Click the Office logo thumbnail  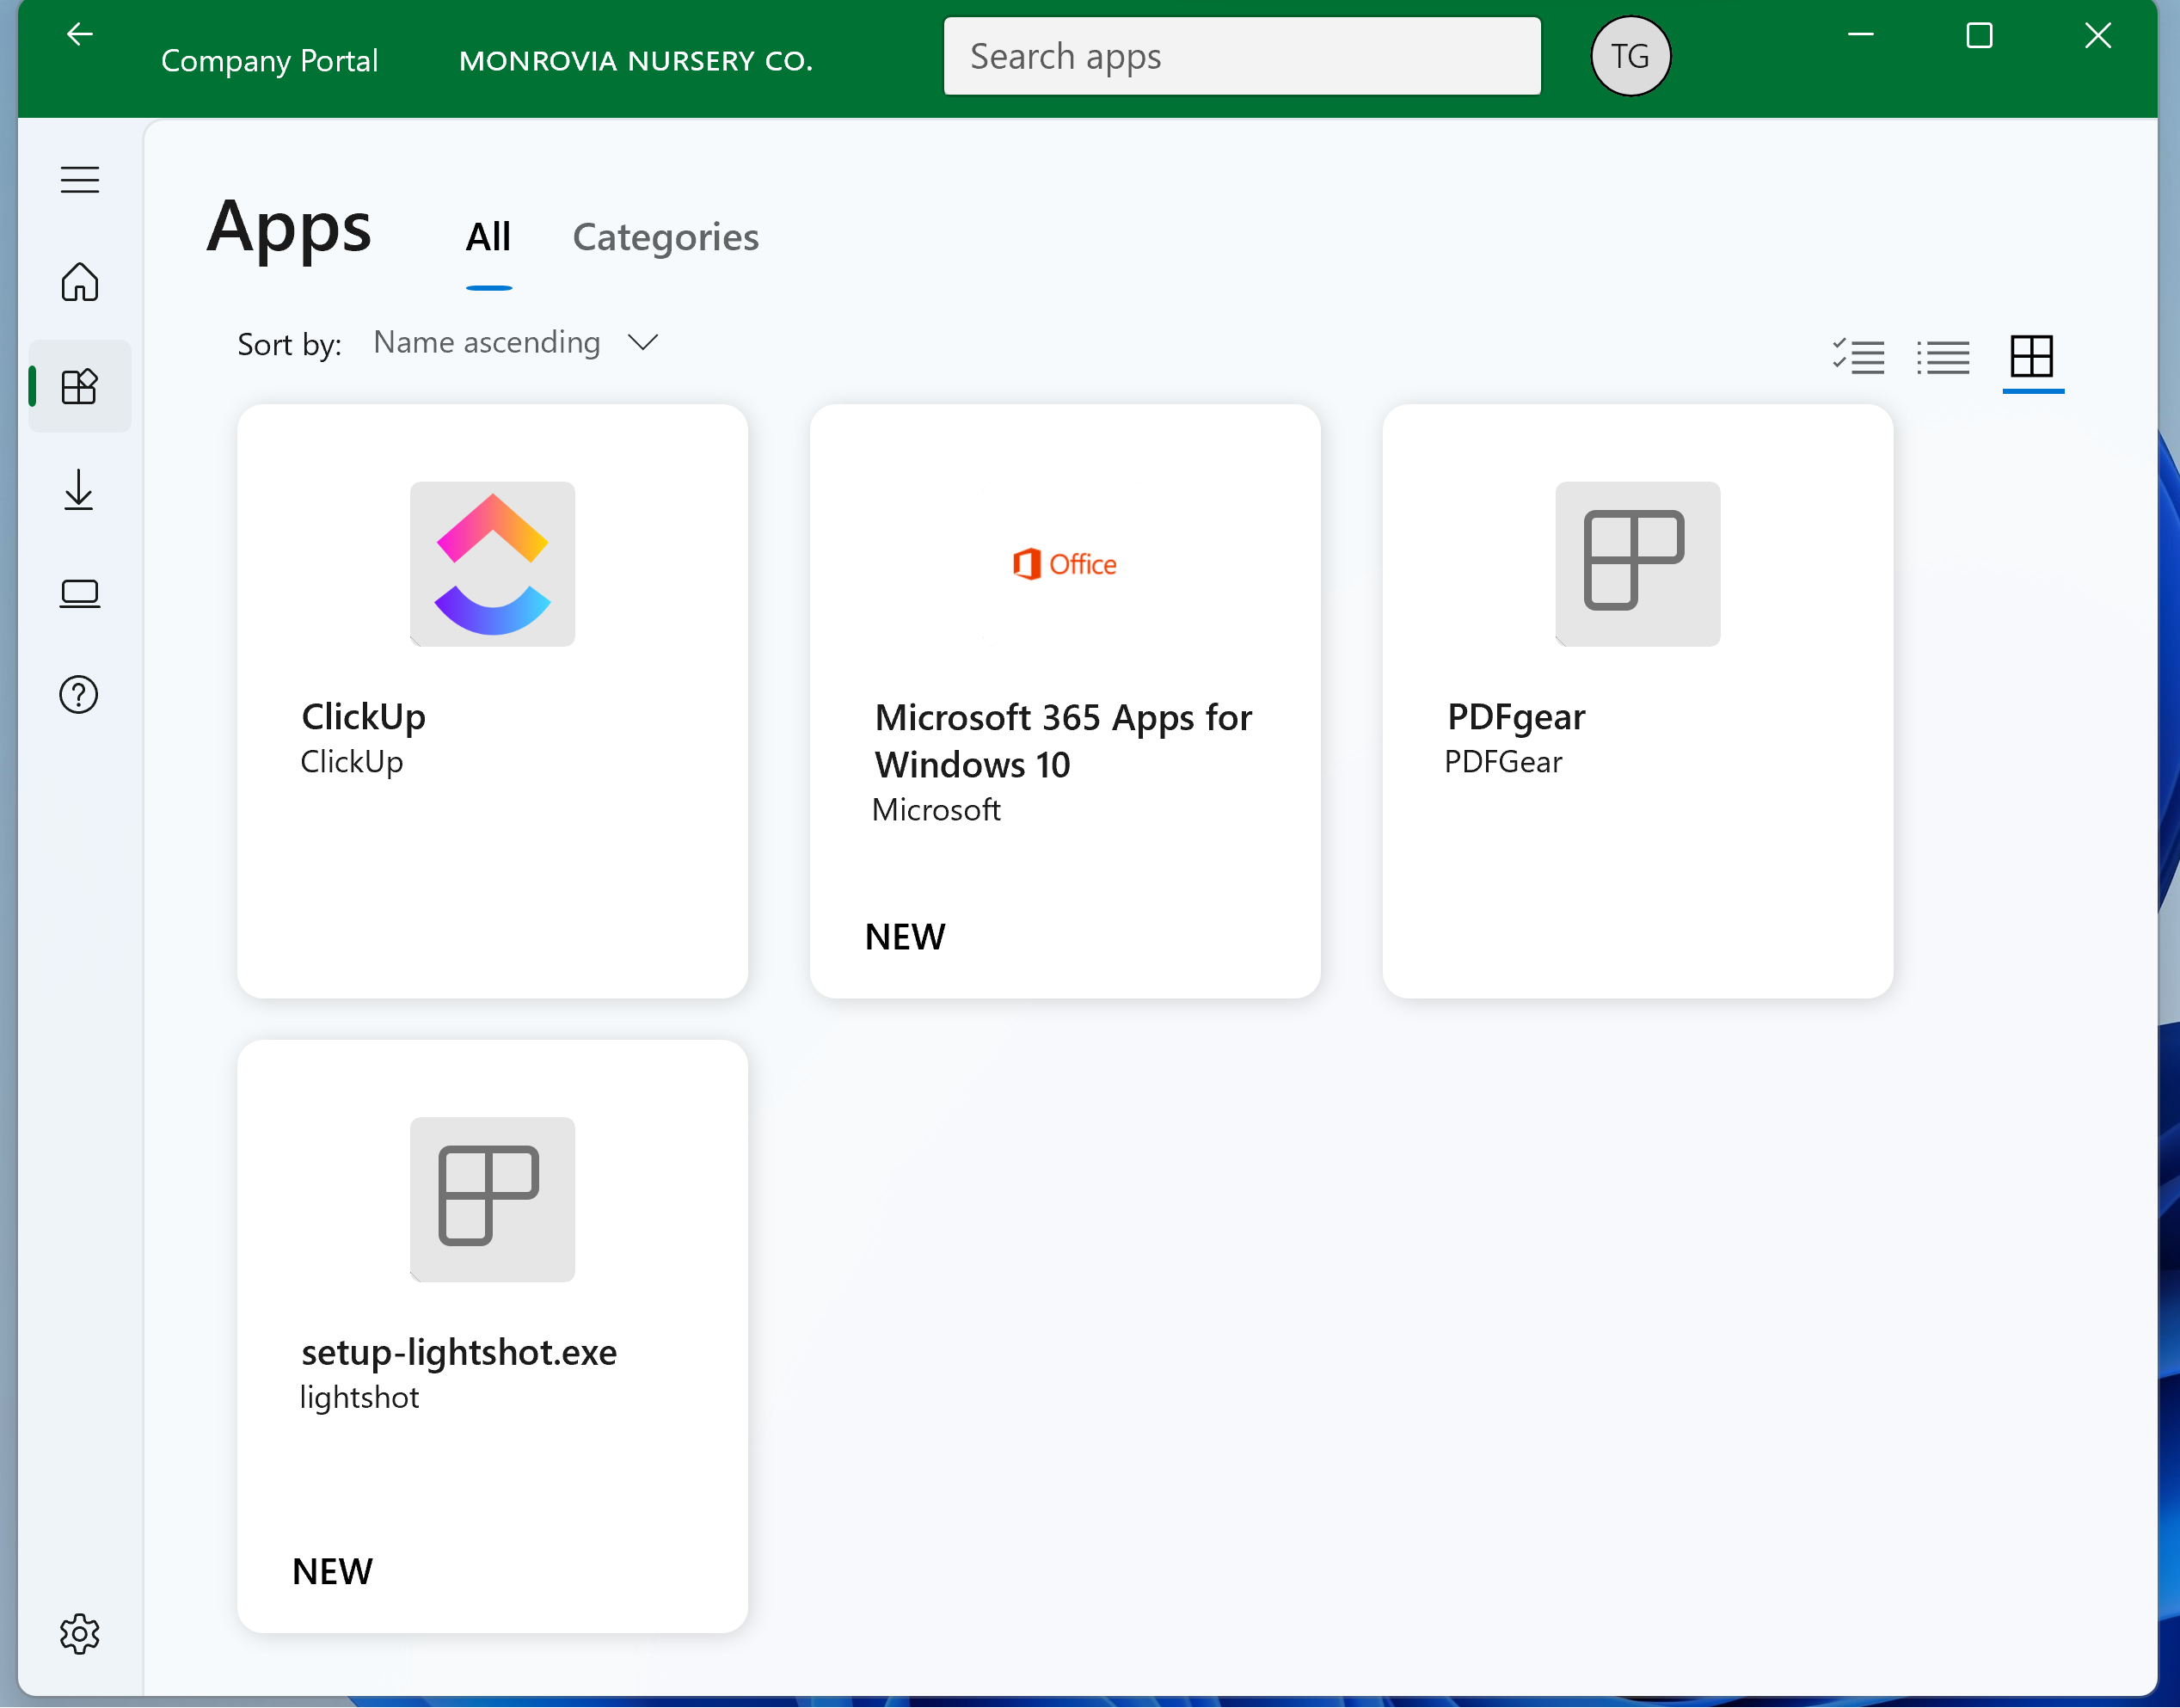tap(1065, 564)
